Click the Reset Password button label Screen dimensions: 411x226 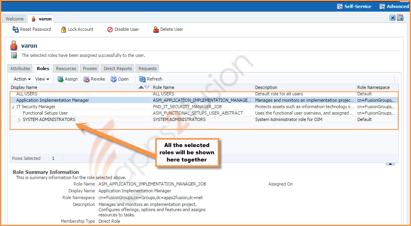point(35,29)
